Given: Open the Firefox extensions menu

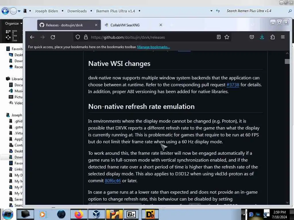Looking at the screenshot, I should pyautogui.click(x=272, y=37).
